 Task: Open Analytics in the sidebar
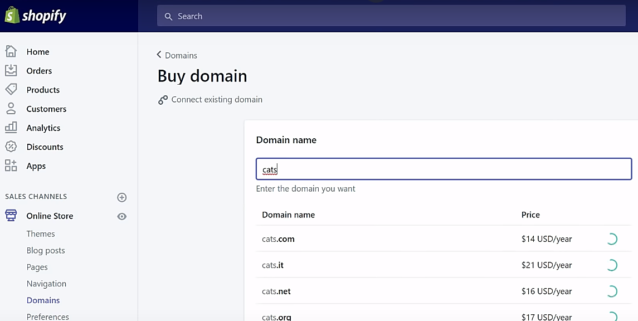43,128
